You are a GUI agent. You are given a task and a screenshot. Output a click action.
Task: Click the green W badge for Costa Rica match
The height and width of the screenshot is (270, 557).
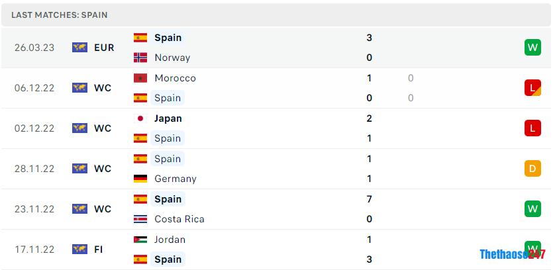click(x=532, y=208)
